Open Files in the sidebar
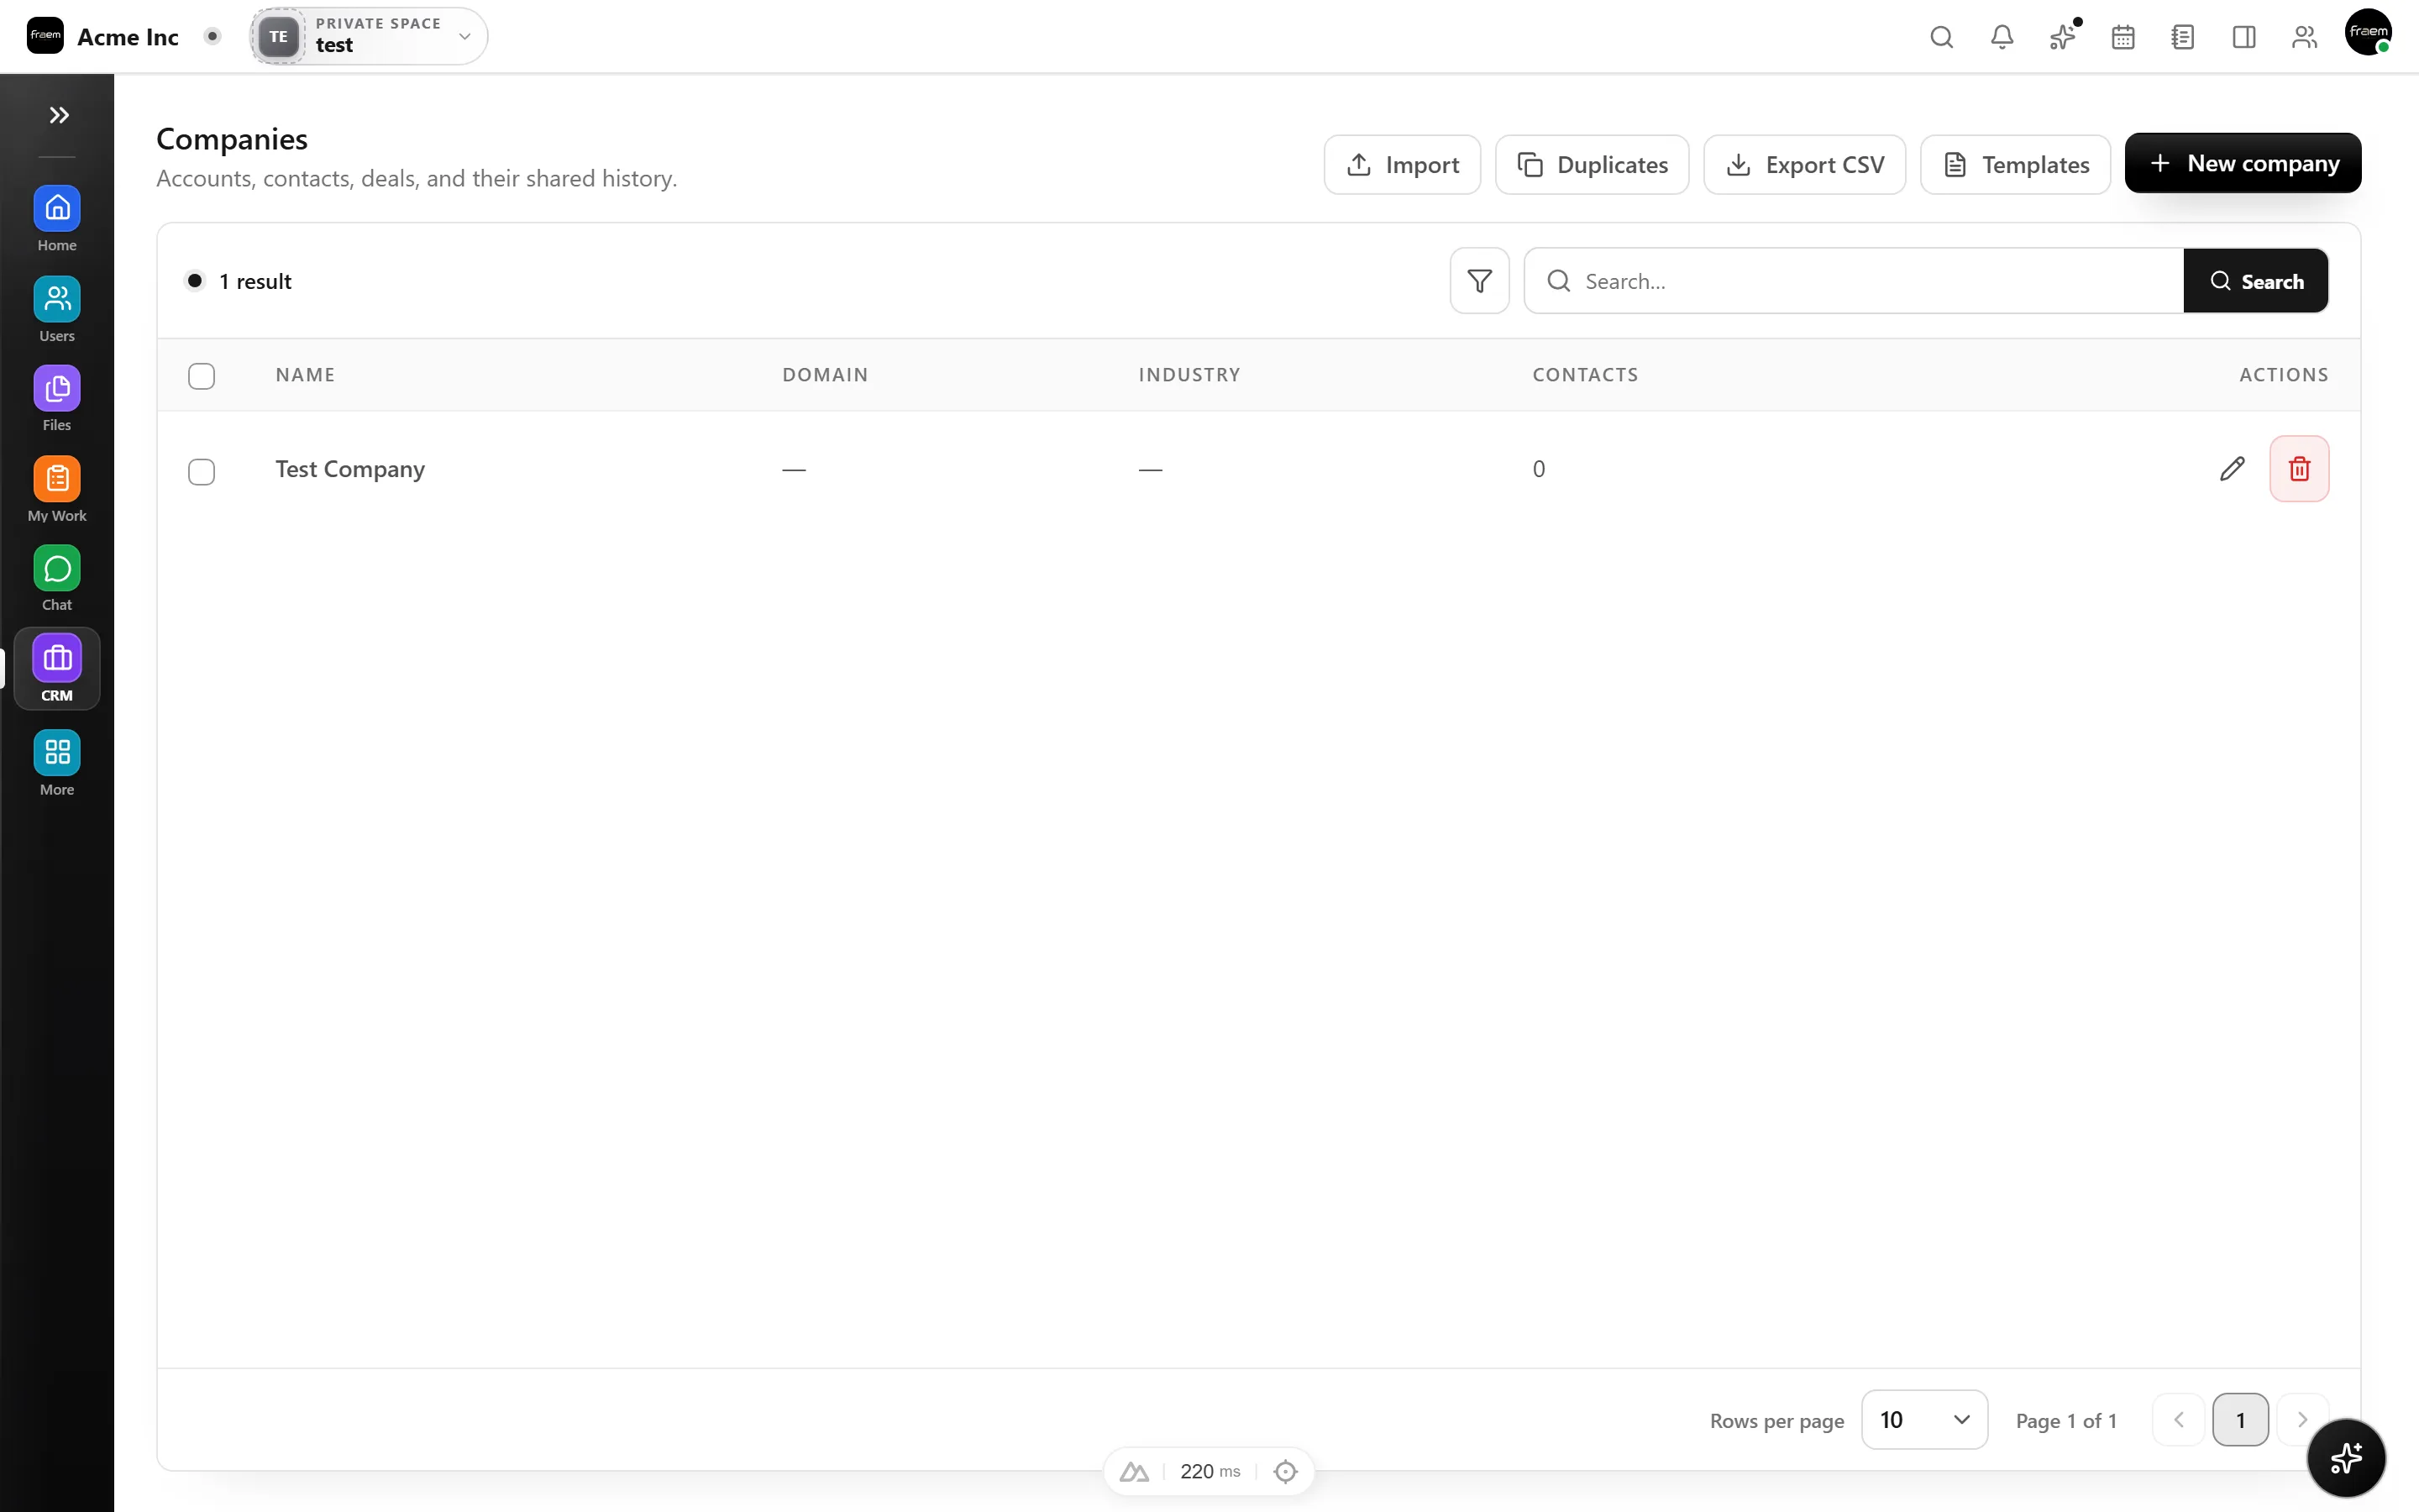2419x1512 pixels. coord(57,399)
